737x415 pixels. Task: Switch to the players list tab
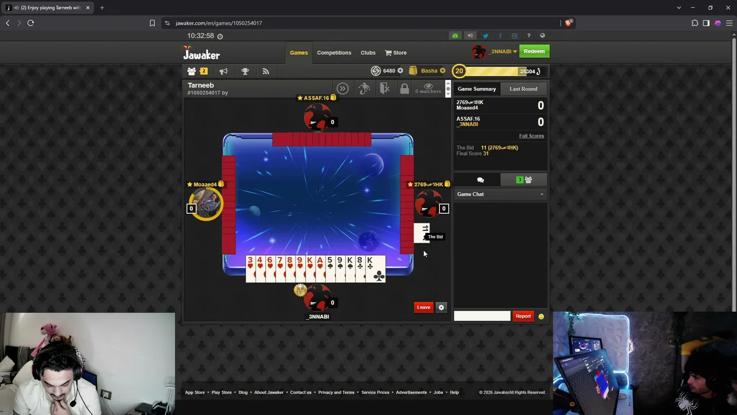(x=524, y=180)
